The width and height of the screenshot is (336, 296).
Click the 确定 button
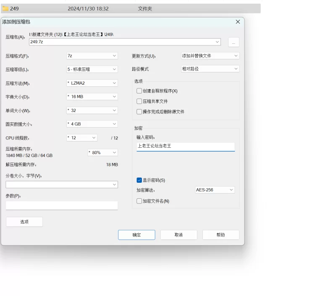pyautogui.click(x=136, y=235)
